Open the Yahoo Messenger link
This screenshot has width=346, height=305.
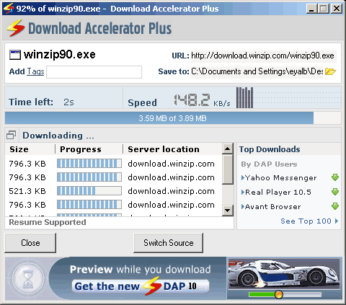(280, 178)
